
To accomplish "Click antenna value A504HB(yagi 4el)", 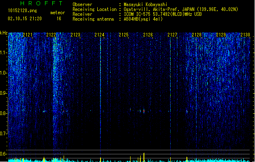I will pos(143,19).
